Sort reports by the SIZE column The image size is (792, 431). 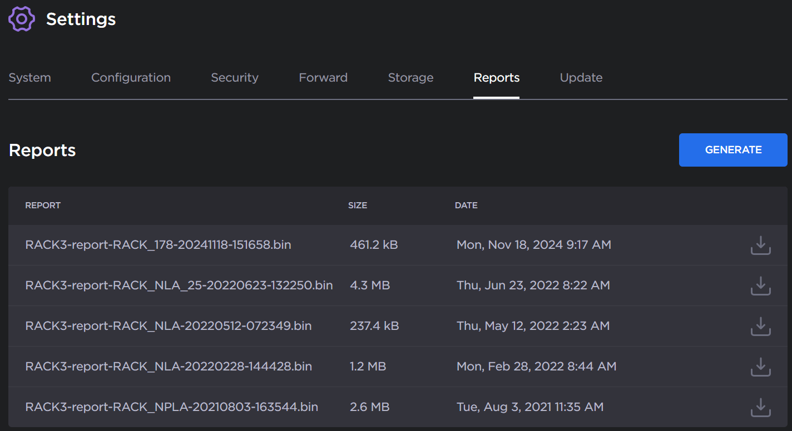point(358,205)
